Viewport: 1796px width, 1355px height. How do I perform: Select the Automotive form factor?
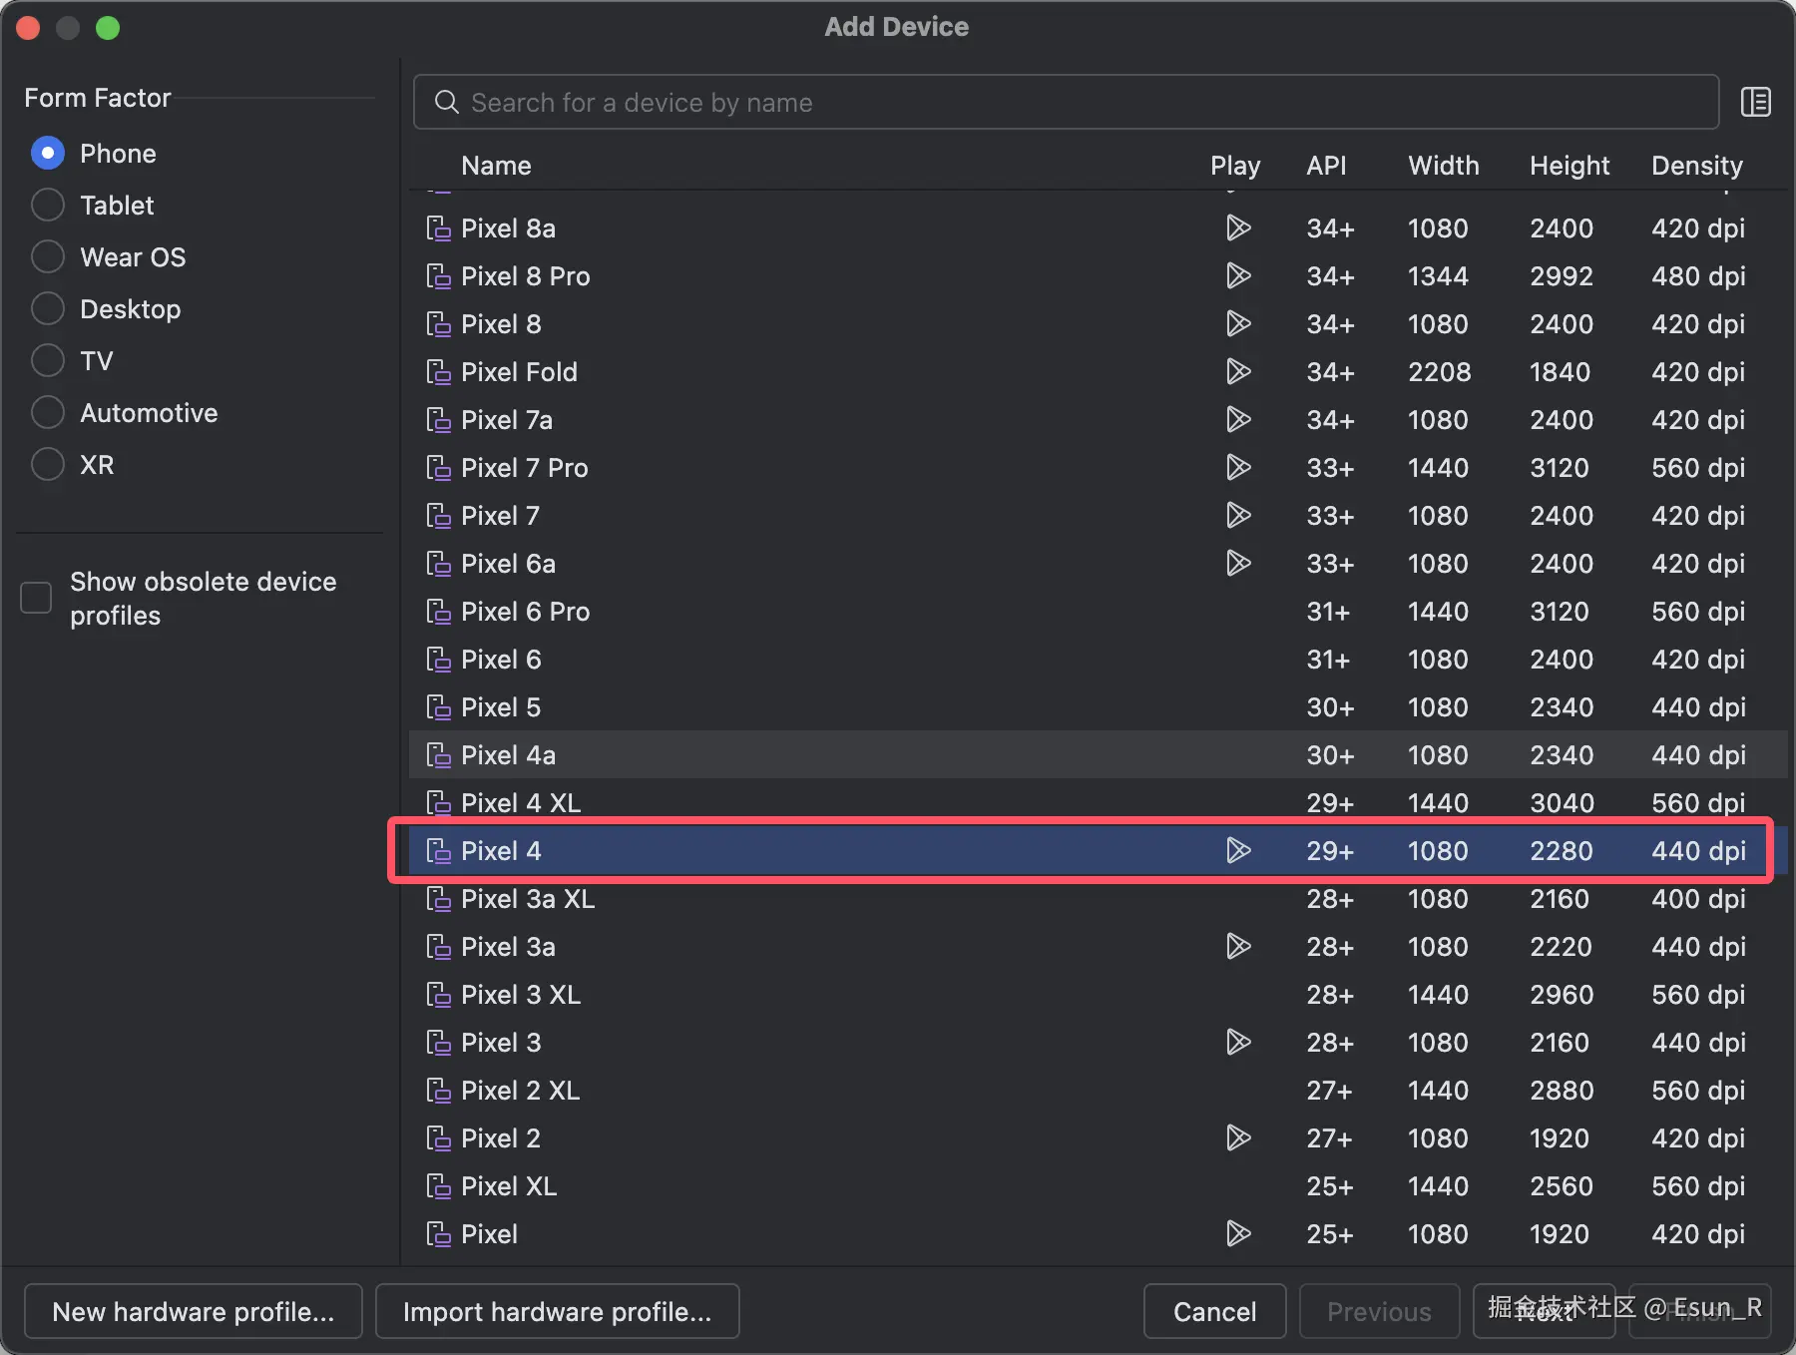[x=48, y=413]
